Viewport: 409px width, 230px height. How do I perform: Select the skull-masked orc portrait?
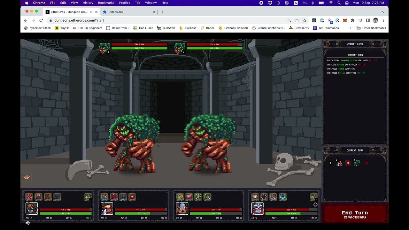(257, 209)
